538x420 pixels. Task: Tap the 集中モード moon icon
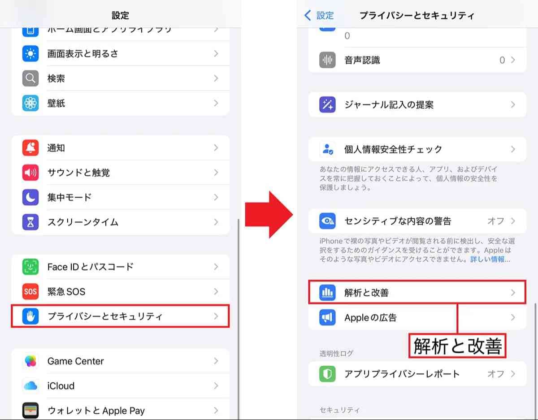(30, 197)
